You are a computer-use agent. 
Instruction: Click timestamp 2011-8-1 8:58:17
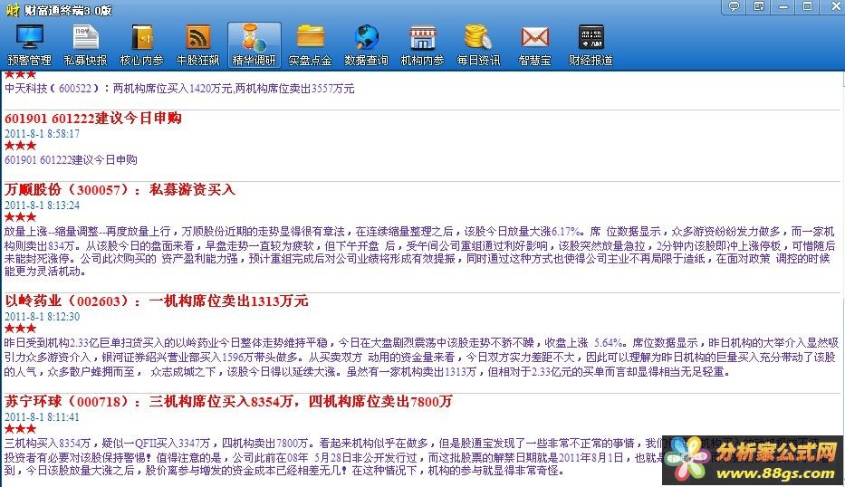point(42,134)
